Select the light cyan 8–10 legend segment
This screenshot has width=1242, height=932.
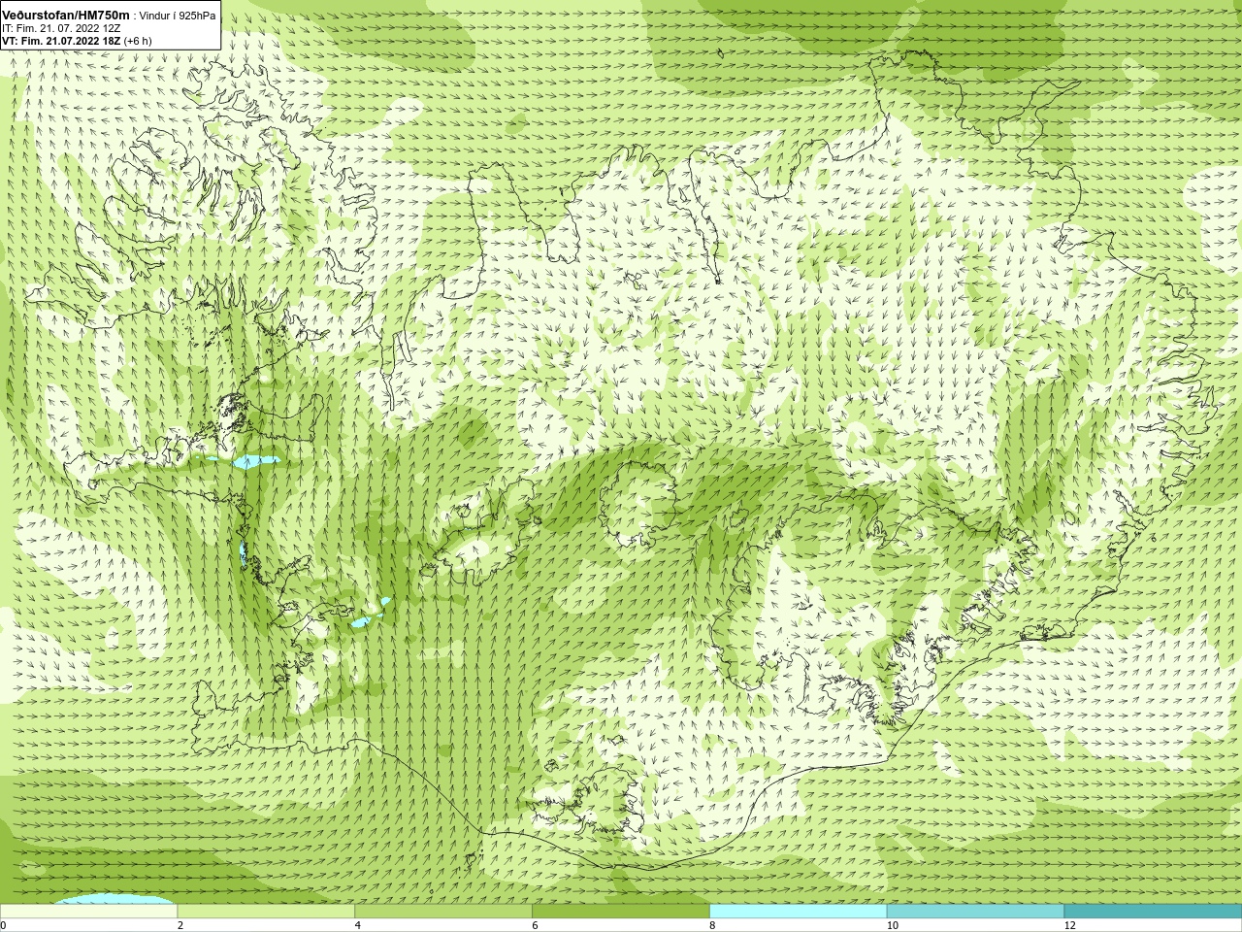799,912
